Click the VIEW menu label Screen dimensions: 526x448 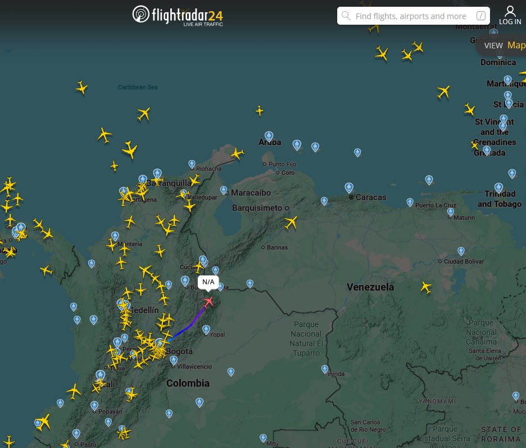(493, 45)
